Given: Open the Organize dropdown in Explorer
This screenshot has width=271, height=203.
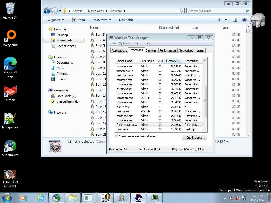Looking at the screenshot, I should coord(56,20).
